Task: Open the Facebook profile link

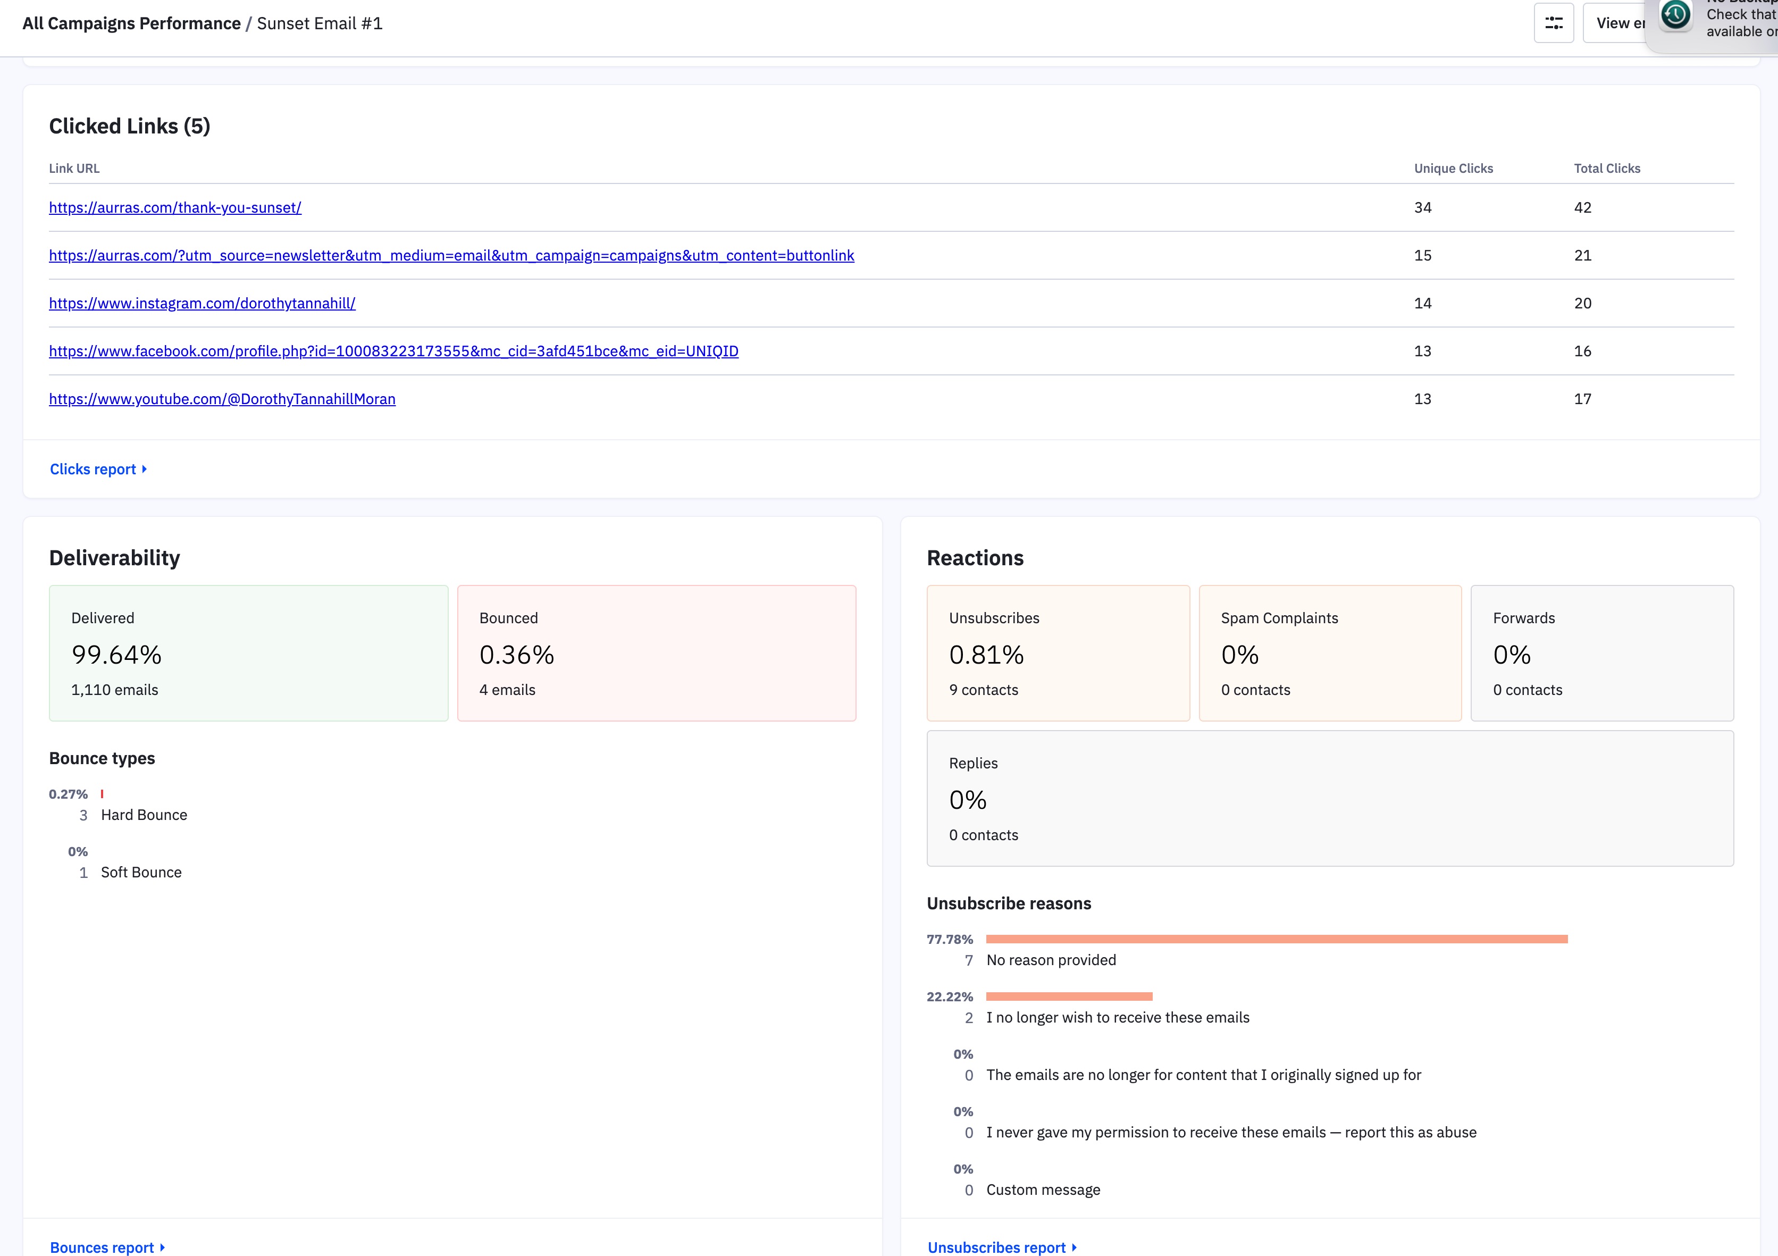Action: pos(393,351)
